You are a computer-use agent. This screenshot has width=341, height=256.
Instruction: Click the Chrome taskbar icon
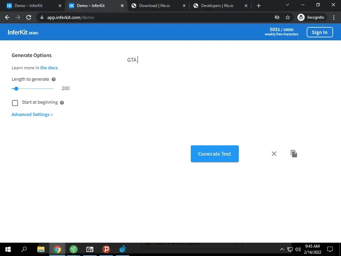tap(57, 249)
